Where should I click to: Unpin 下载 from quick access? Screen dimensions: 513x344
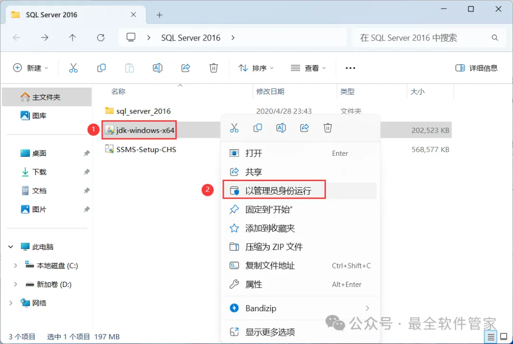pyautogui.click(x=86, y=172)
